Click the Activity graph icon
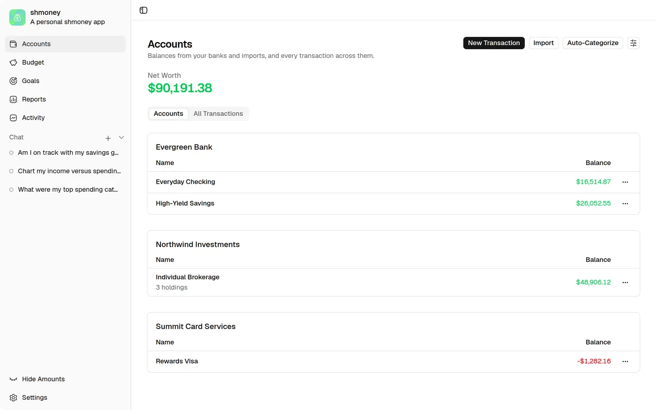This screenshot has height=410, width=656. 13,118
